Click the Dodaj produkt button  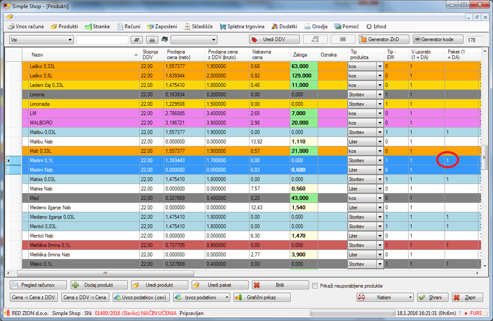tap(99, 285)
